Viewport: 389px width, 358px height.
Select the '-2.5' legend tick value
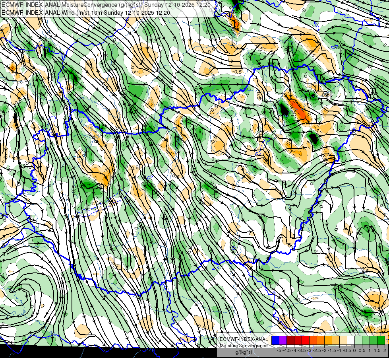point(317,350)
